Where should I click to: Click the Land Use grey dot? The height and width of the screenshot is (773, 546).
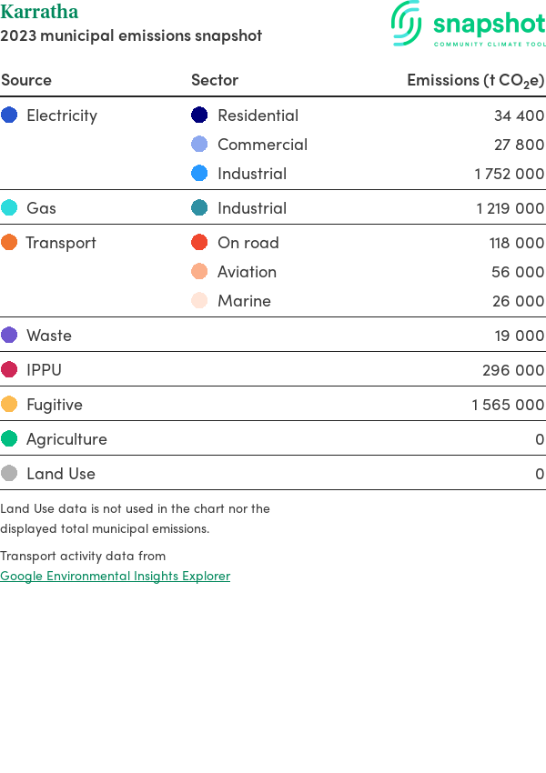9,474
